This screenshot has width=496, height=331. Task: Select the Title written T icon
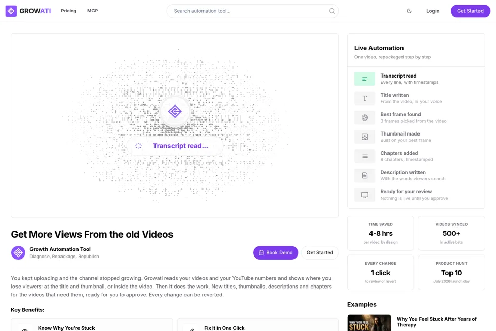[364, 98]
